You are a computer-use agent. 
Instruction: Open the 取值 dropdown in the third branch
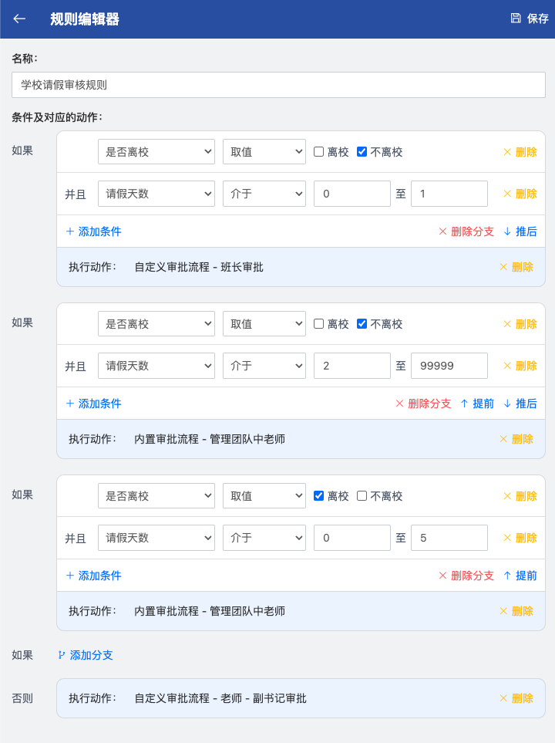pos(264,496)
